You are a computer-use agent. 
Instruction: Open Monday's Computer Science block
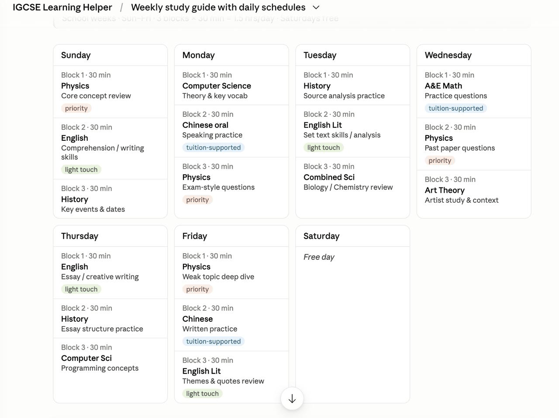pyautogui.click(x=231, y=85)
